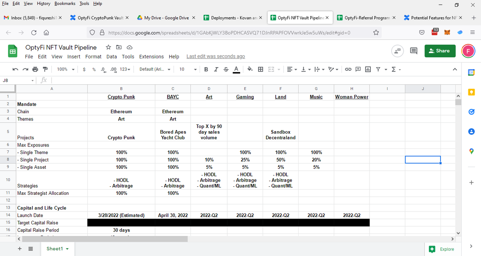Click the Explore button

[x=443, y=249]
